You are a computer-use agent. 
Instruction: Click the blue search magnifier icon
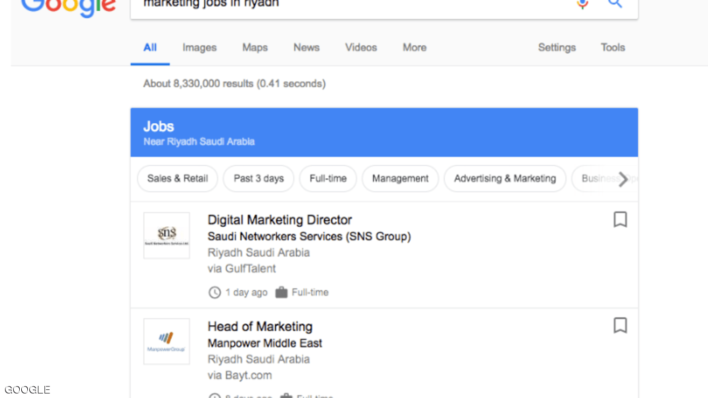(614, 4)
